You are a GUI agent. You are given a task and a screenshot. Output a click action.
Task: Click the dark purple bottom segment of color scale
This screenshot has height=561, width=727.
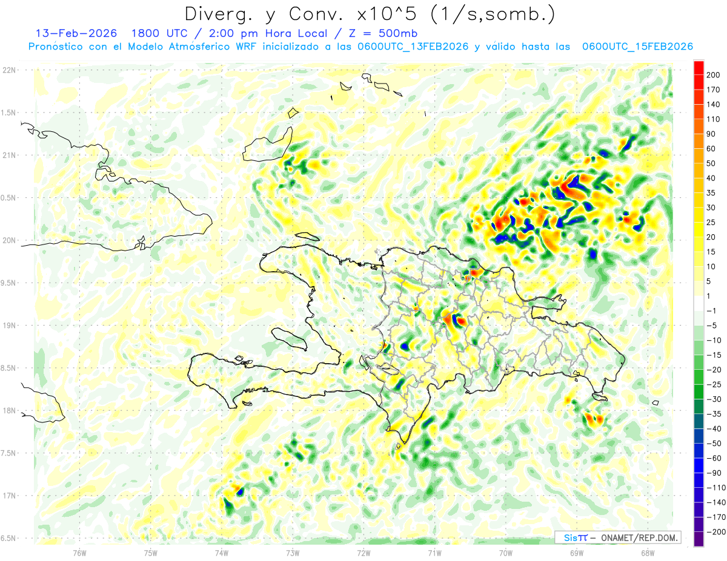coord(699,539)
